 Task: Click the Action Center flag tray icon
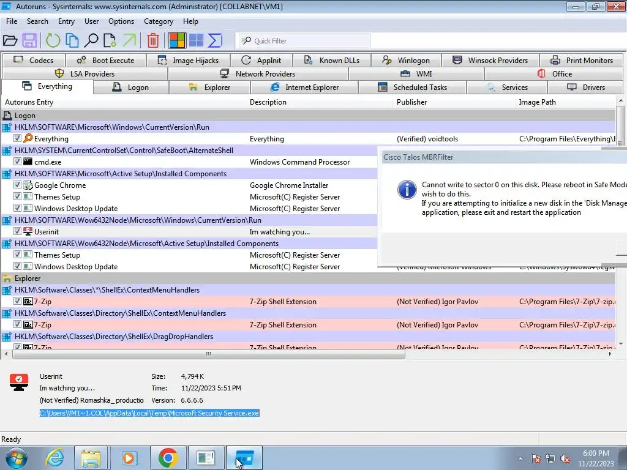point(536,458)
